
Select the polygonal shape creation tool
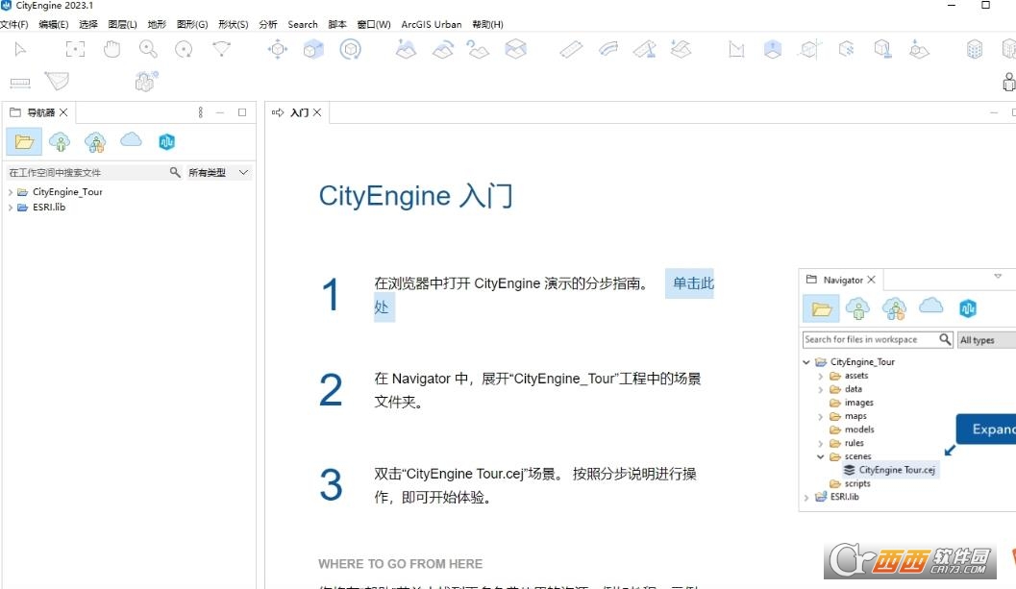736,49
